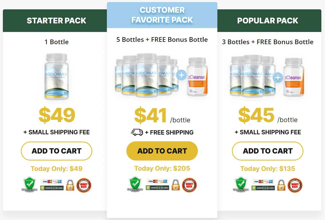Viewport: 325px width, 220px height.
Task: Add the Starter Pack to cart
Action: [56, 151]
